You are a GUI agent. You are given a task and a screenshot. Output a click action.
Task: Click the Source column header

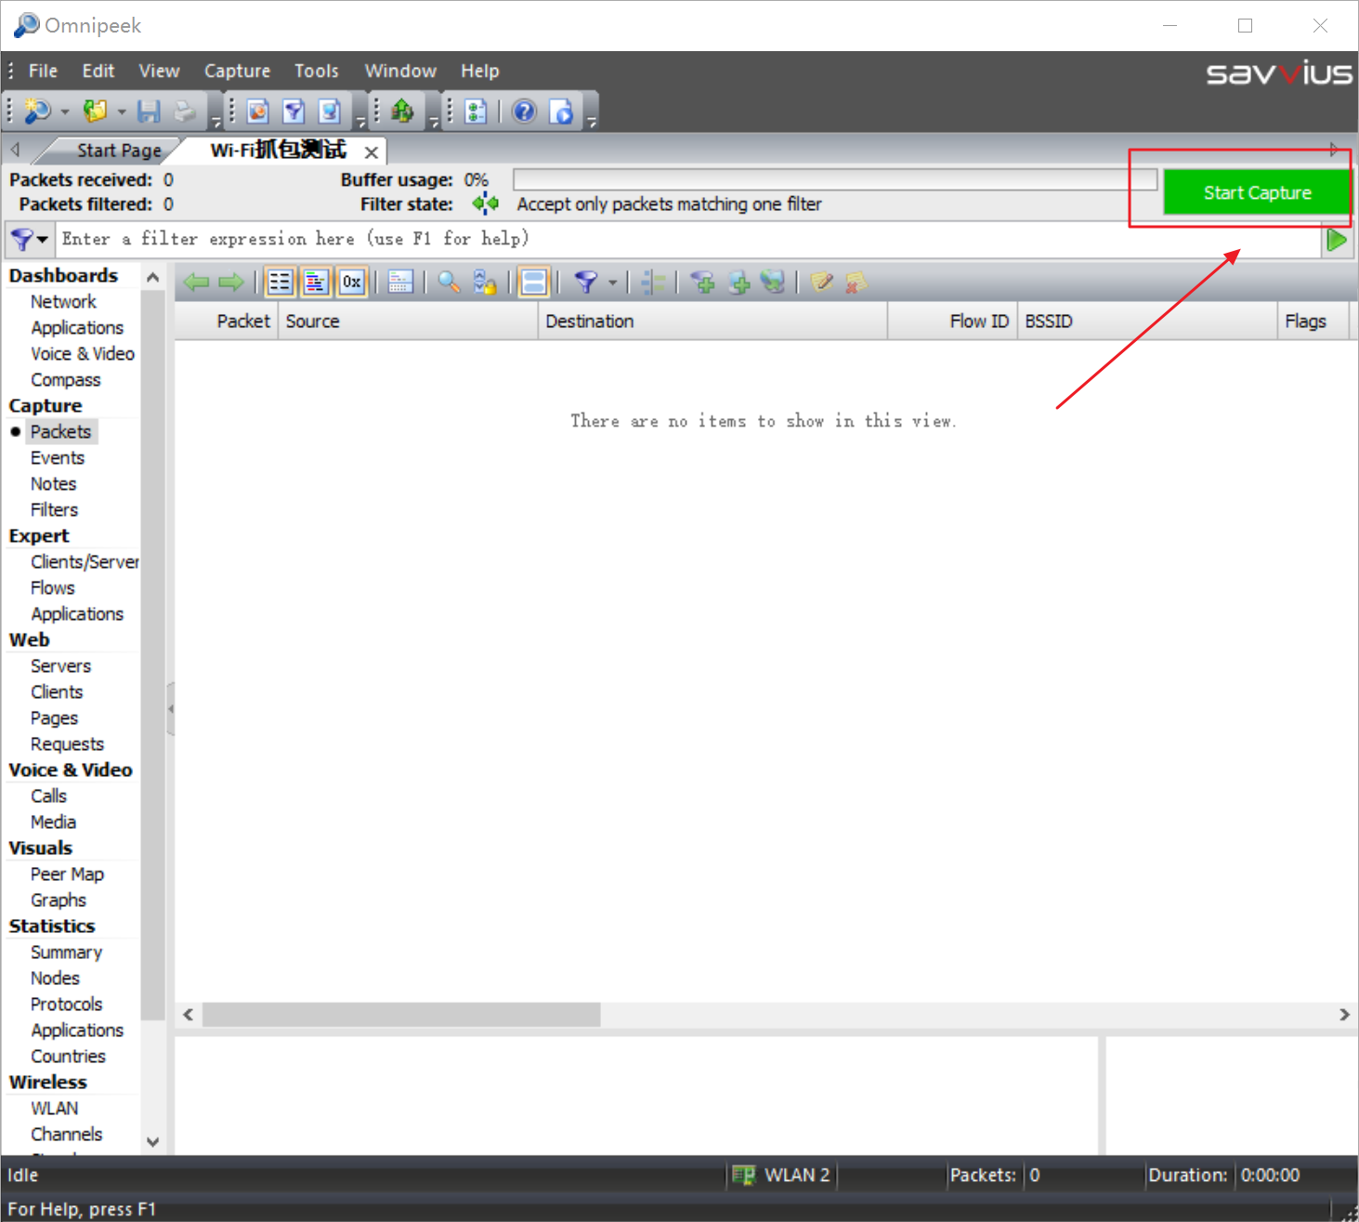pyautogui.click(x=408, y=322)
